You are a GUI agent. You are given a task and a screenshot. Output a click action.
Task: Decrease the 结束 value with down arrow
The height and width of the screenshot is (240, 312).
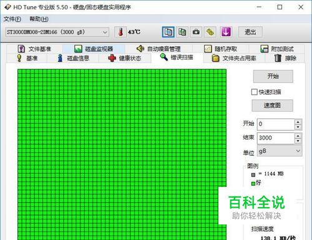[298, 141]
